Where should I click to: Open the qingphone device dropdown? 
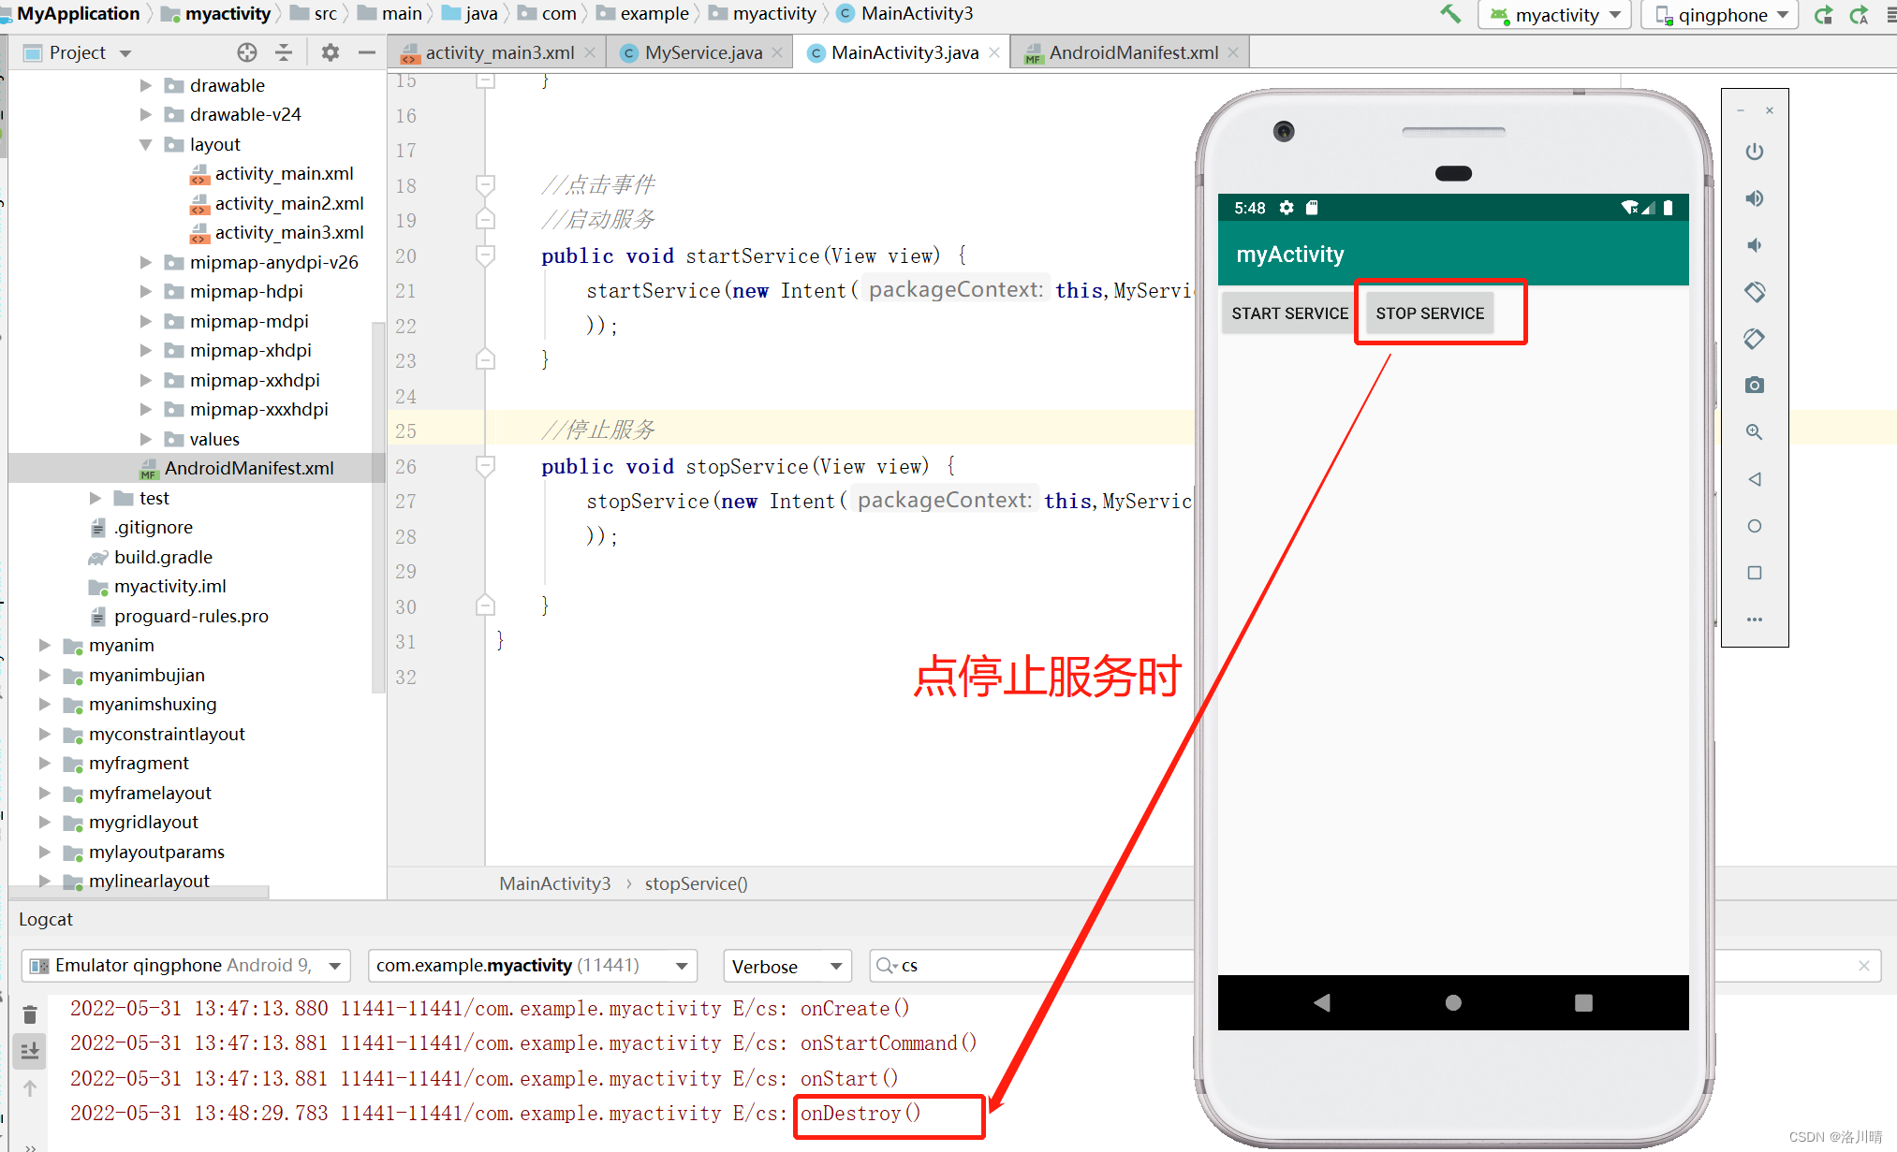[1719, 15]
